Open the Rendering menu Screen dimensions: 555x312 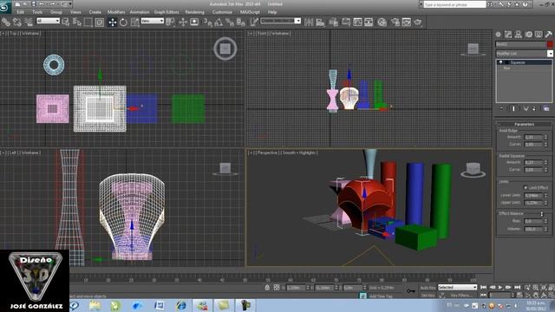coord(194,12)
